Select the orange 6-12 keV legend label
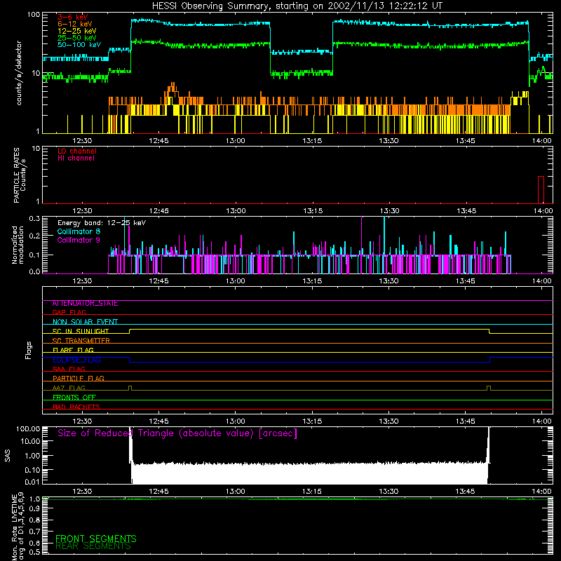The image size is (561, 561). (75, 24)
